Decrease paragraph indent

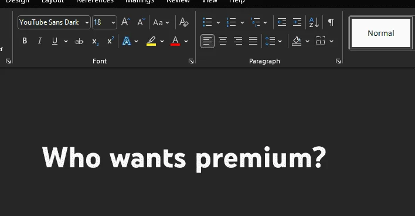282,22
